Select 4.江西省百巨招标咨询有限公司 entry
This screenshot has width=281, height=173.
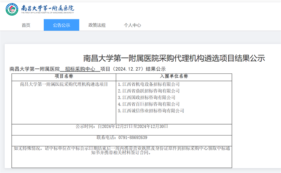pyautogui.click(x=149, y=104)
